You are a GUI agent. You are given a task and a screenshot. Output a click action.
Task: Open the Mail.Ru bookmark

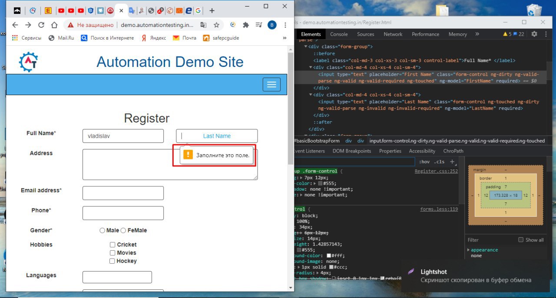[x=61, y=38]
